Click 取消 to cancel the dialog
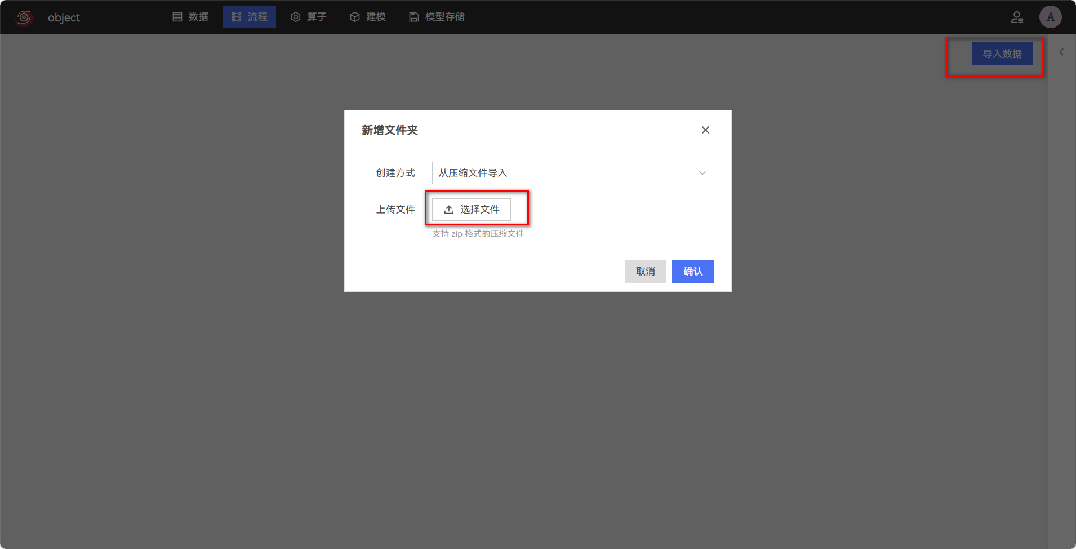The width and height of the screenshot is (1076, 549). pyautogui.click(x=646, y=272)
